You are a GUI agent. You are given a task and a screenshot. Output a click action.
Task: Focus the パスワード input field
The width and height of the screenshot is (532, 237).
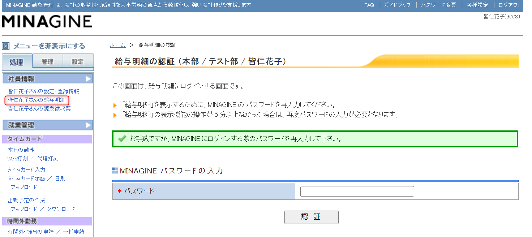tap(357, 191)
